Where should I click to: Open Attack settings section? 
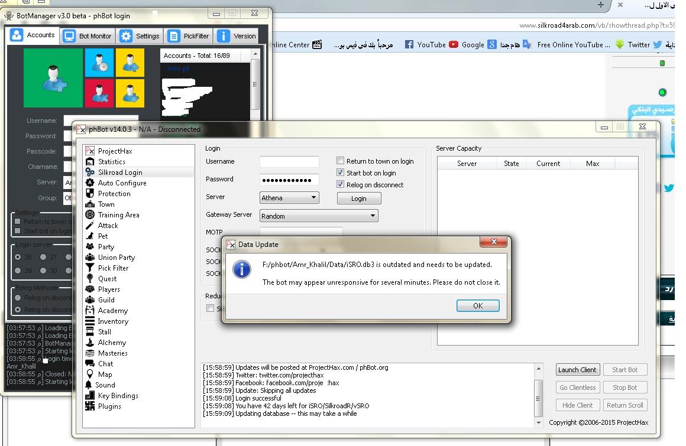(108, 226)
